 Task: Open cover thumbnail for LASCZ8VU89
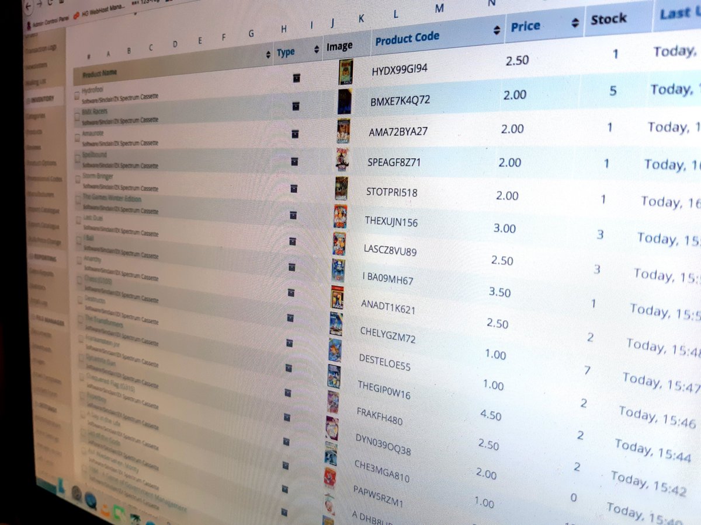pyautogui.click(x=339, y=244)
